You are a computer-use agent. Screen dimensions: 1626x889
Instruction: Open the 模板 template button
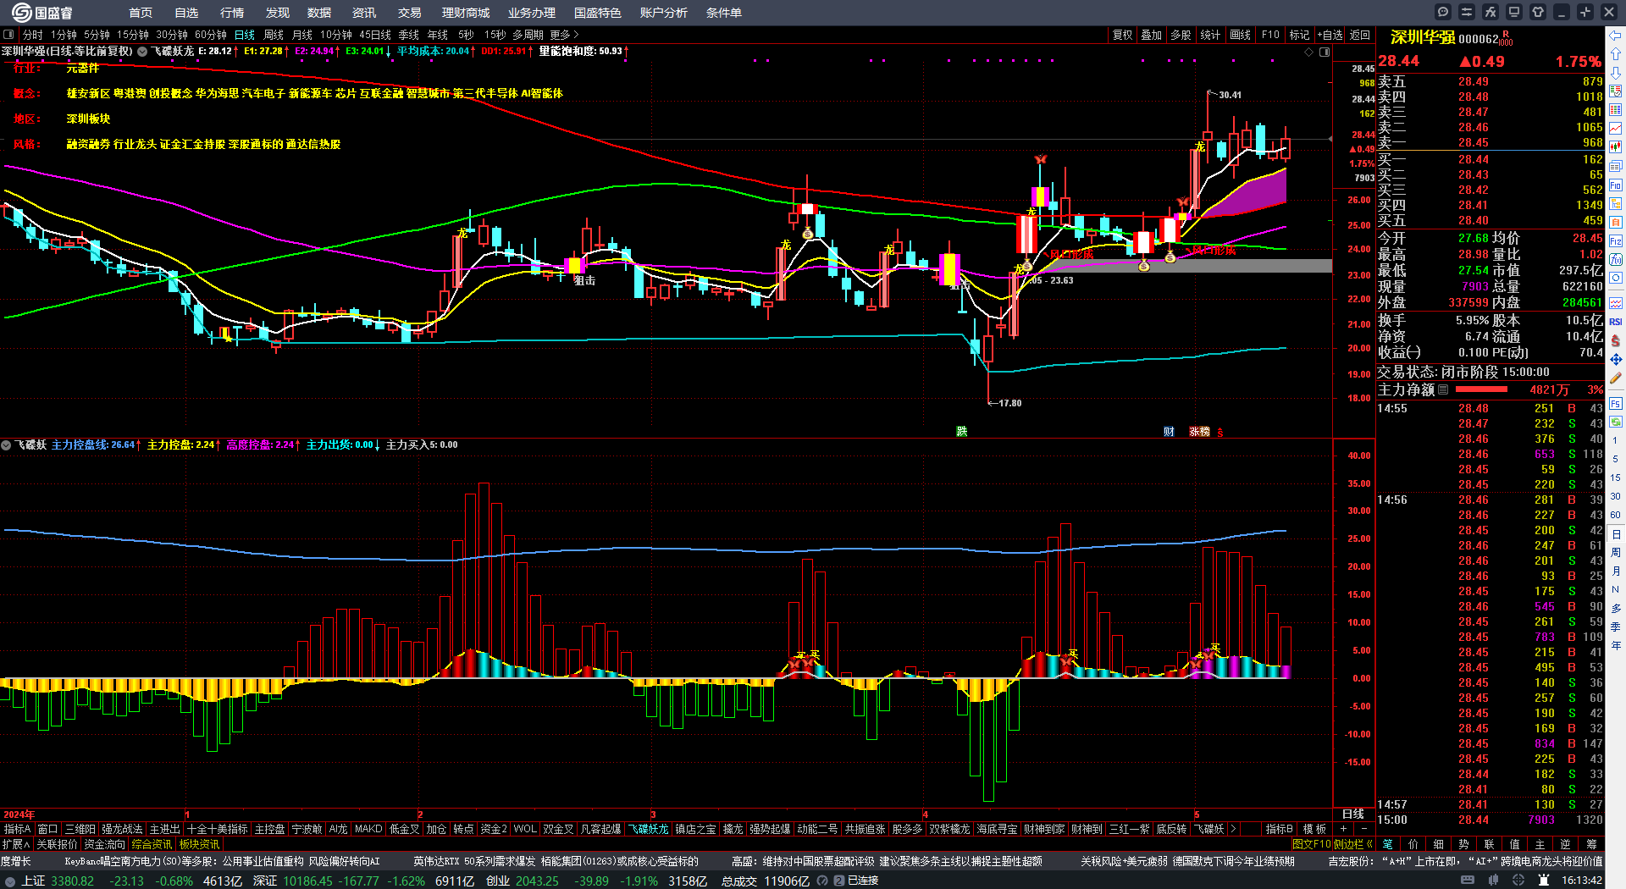click(x=1315, y=829)
